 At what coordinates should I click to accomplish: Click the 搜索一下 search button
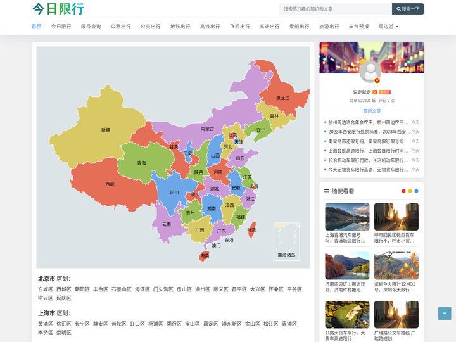(408, 9)
